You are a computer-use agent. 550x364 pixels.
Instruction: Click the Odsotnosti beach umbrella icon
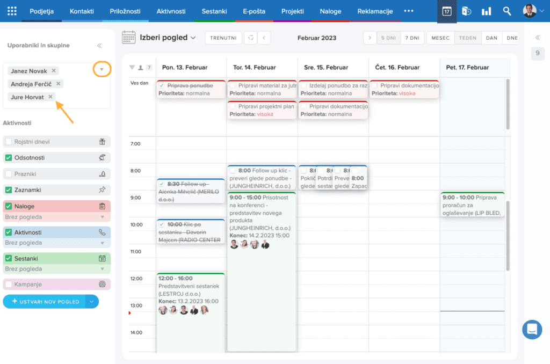(x=102, y=157)
